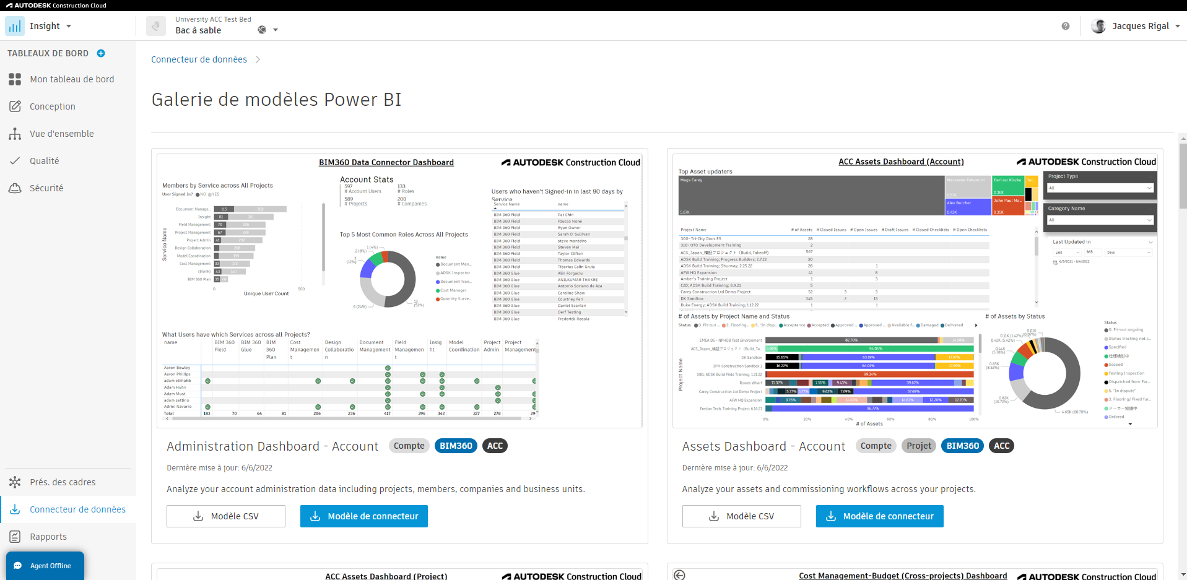Open the BIM360 Data Connector Dashboard preview
The width and height of the screenshot is (1187, 580).
(x=399, y=291)
